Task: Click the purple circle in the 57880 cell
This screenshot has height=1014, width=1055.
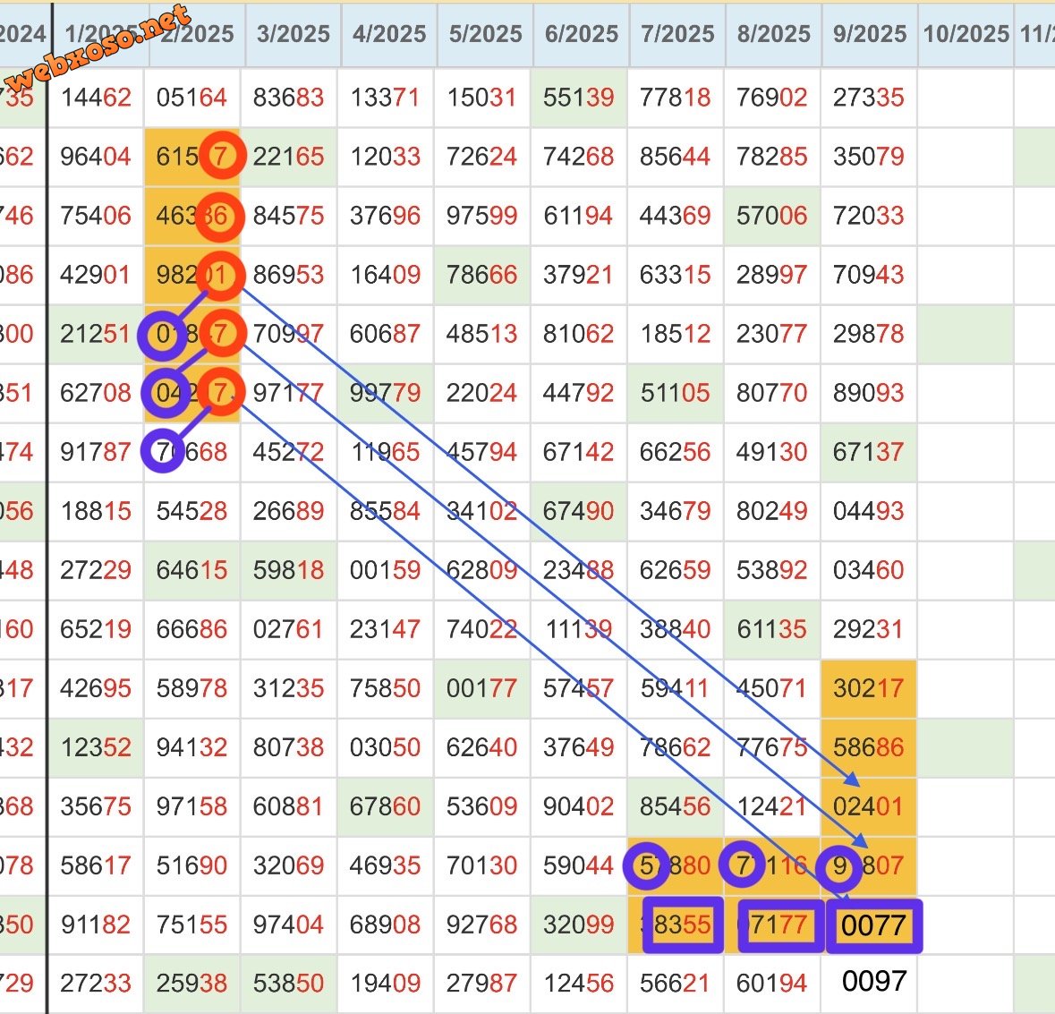Action: [x=646, y=865]
